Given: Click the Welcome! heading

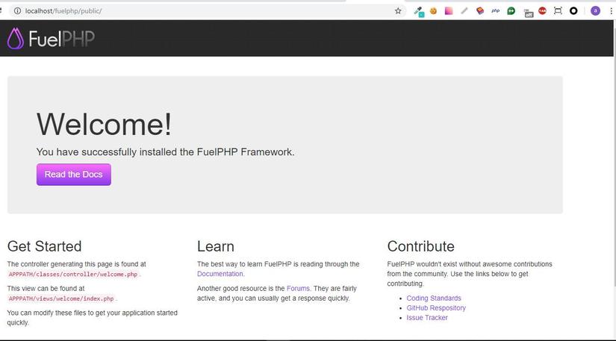Looking at the screenshot, I should pos(104,124).
